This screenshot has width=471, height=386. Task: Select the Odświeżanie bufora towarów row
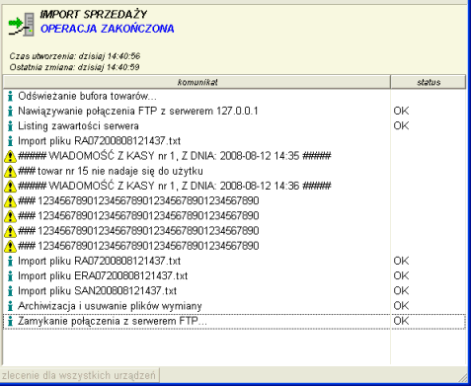point(234,96)
